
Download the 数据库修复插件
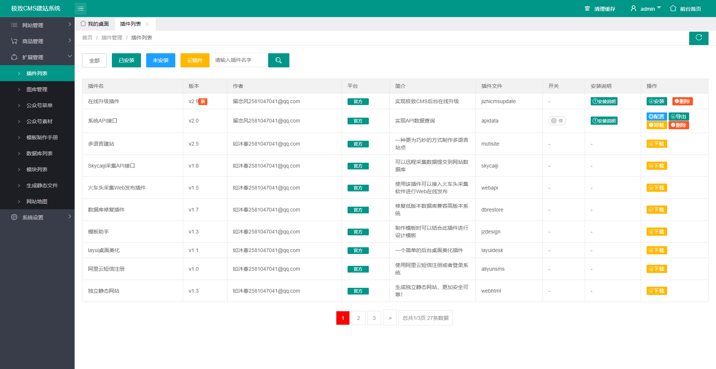(657, 210)
